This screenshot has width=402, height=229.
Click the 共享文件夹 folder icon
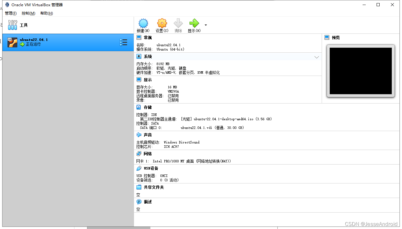click(x=139, y=187)
